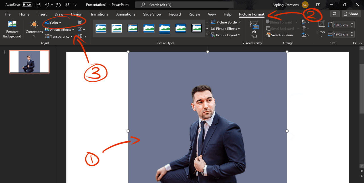
Task: Open the Draw ribbon tab
Action: tap(59, 14)
